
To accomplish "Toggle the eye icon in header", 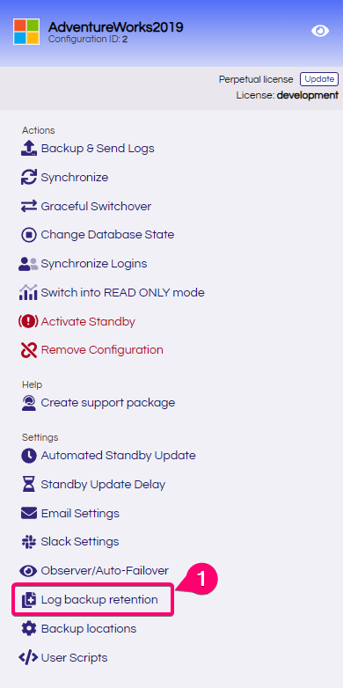I will coord(320,31).
